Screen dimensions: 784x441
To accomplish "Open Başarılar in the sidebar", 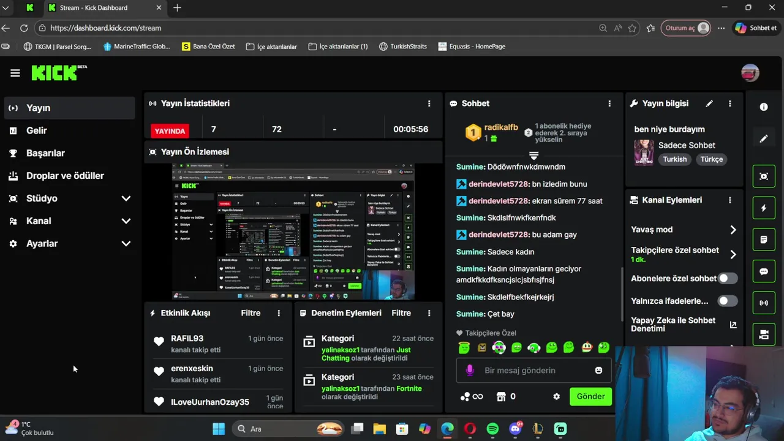I will tap(69, 153).
